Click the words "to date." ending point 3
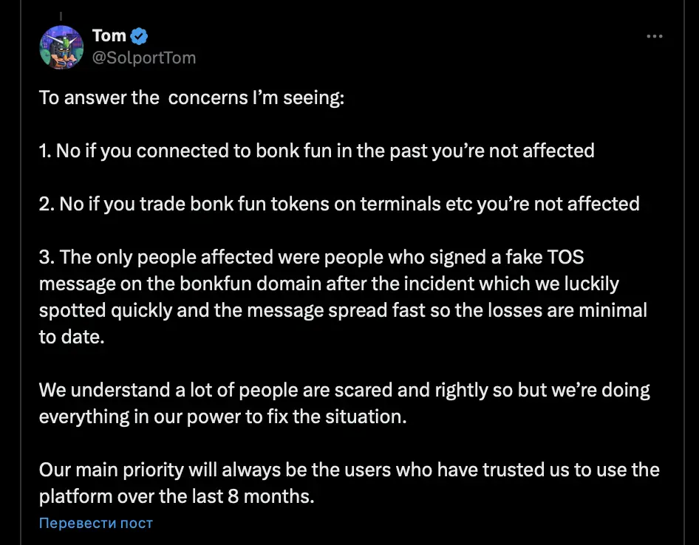Screen dimensions: 699x545 point(69,337)
